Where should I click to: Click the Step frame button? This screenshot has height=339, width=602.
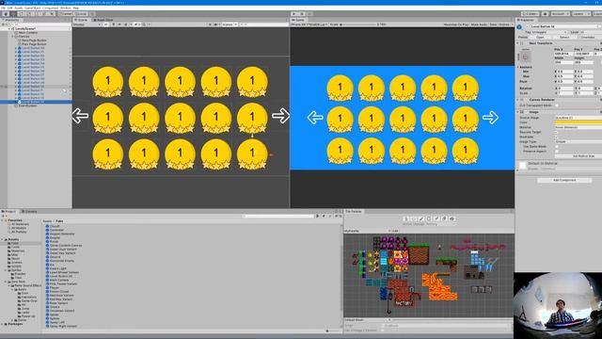(309, 14)
